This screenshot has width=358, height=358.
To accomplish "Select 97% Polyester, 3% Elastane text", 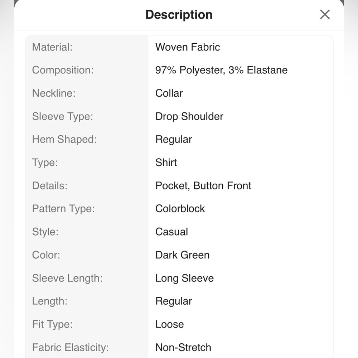I will coord(221,70).
